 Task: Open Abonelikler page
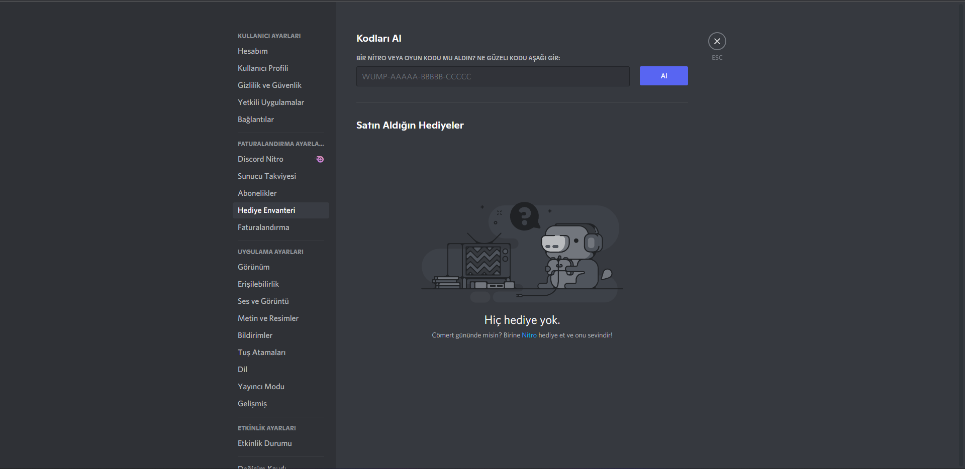[x=280, y=193]
